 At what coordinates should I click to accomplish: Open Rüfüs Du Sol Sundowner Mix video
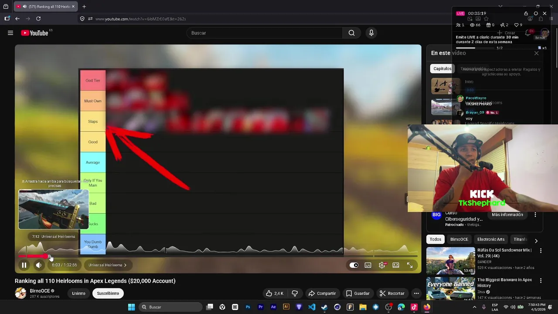pos(451,261)
